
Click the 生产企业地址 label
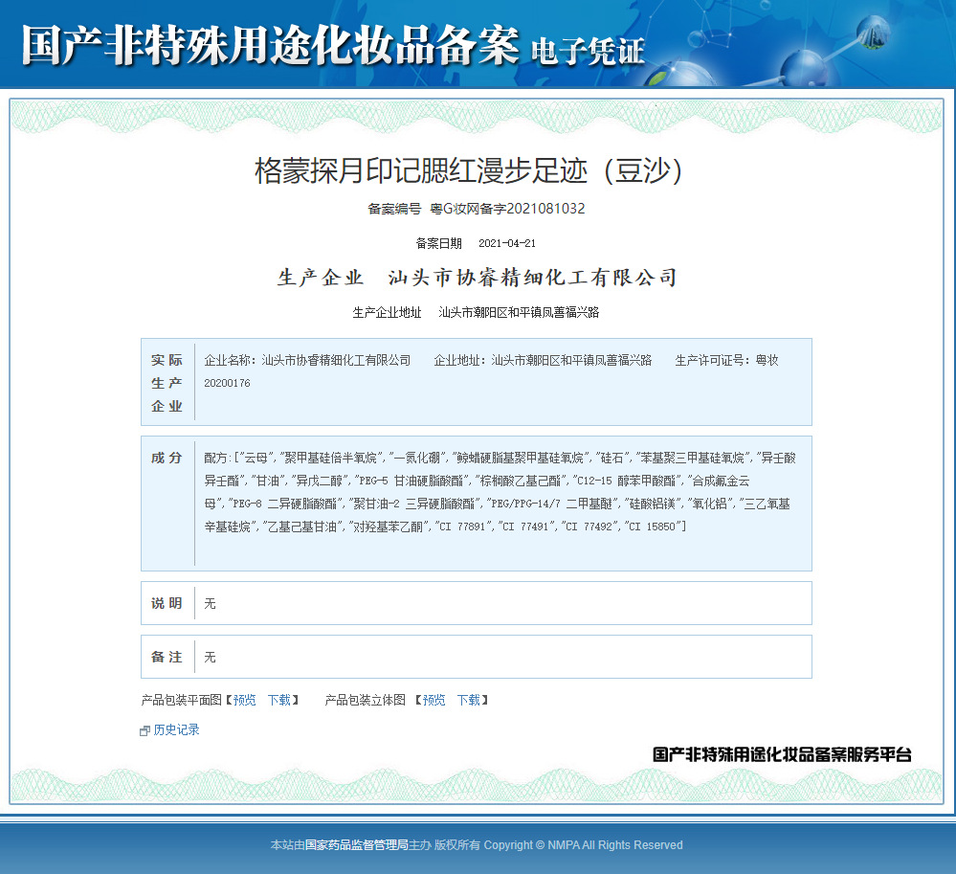pyautogui.click(x=388, y=312)
